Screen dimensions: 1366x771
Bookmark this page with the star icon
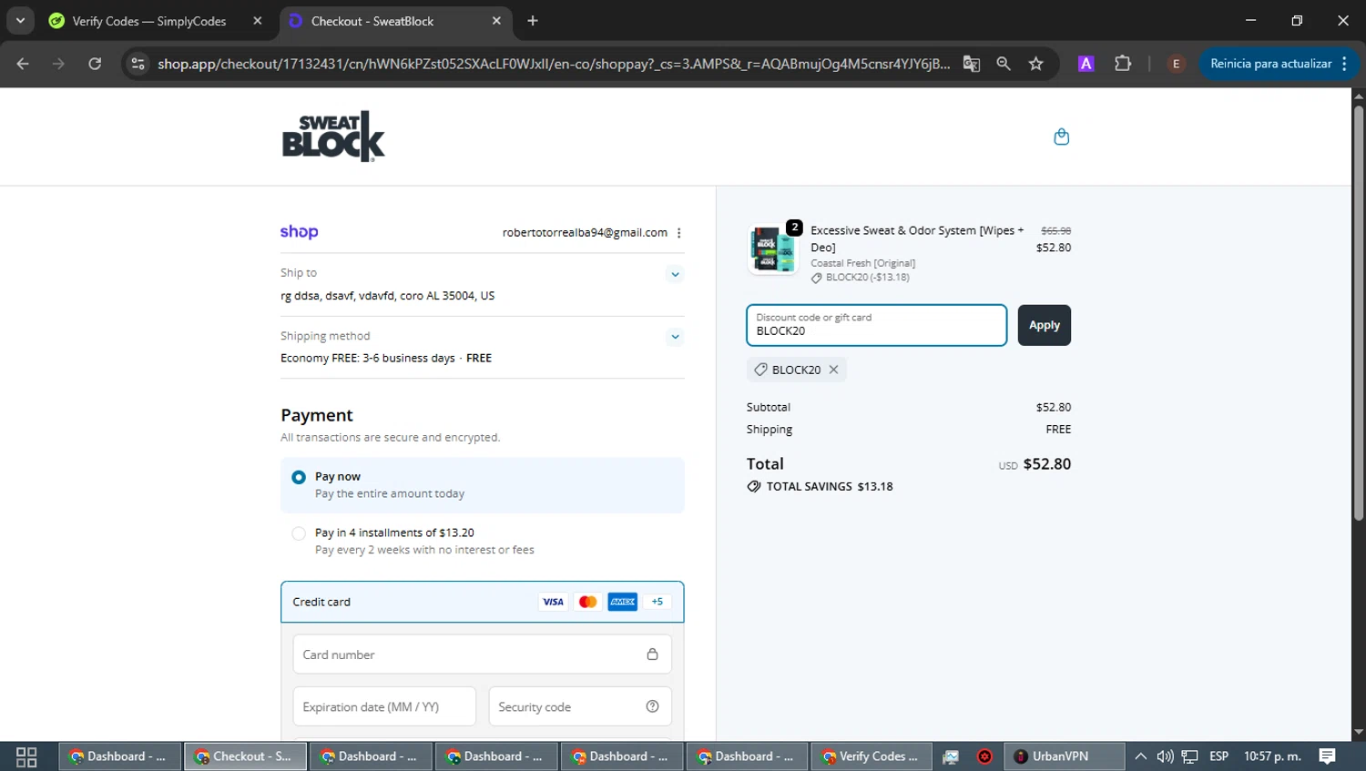1035,64
